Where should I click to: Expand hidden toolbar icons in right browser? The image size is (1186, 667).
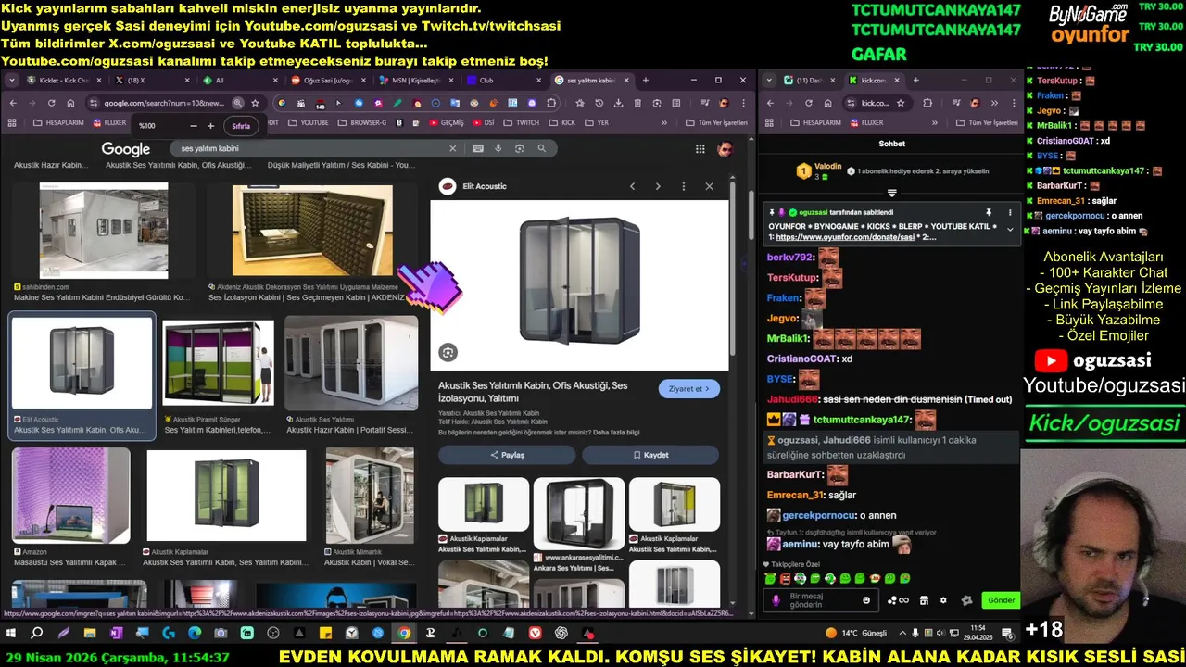point(994,103)
